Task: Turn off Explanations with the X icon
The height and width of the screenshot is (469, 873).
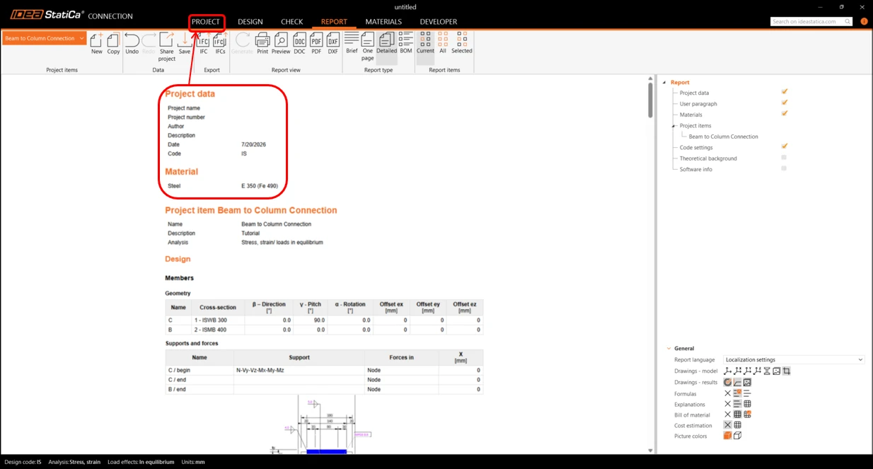Action: 727,404
